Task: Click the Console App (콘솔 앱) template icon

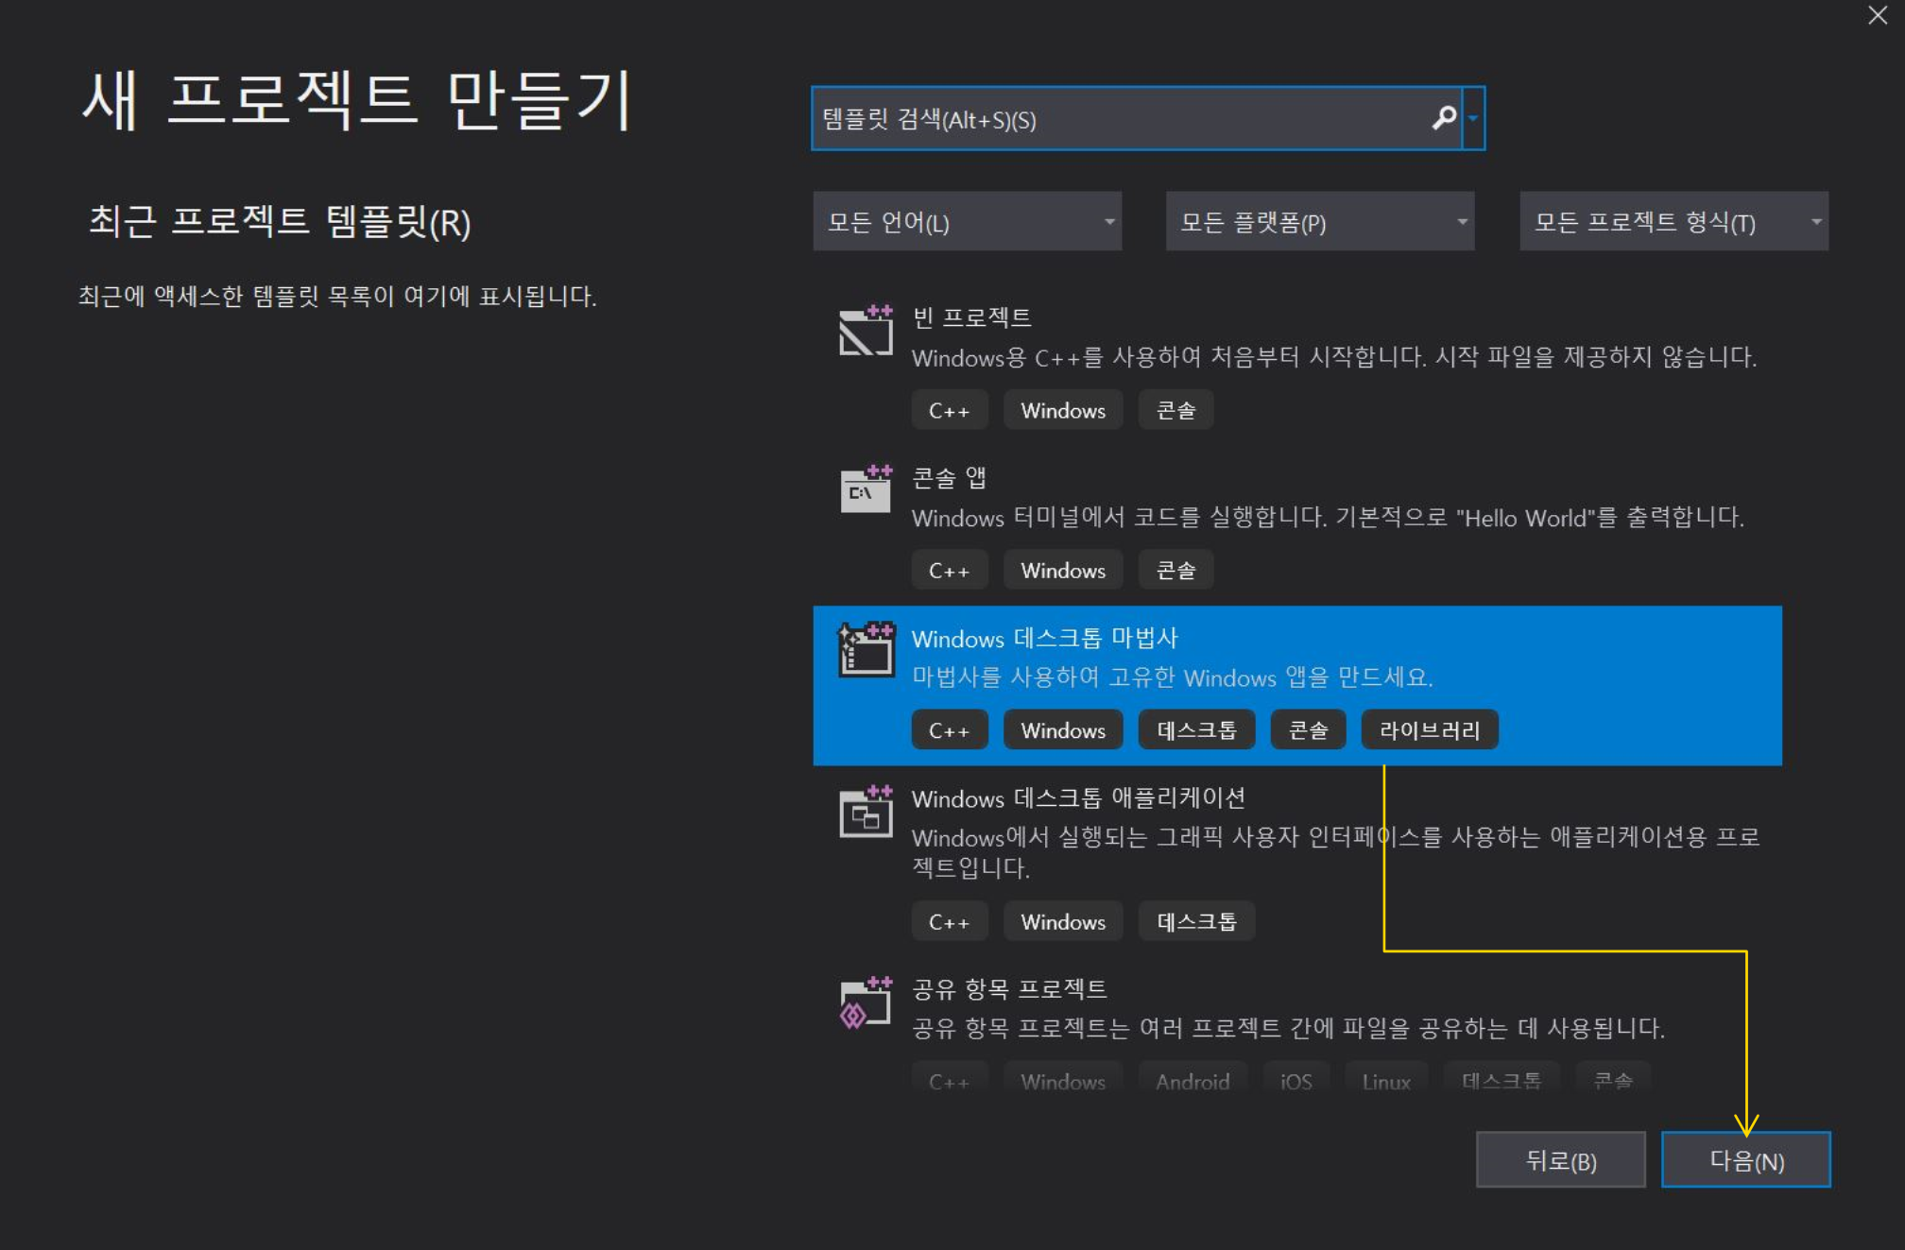Action: point(866,490)
